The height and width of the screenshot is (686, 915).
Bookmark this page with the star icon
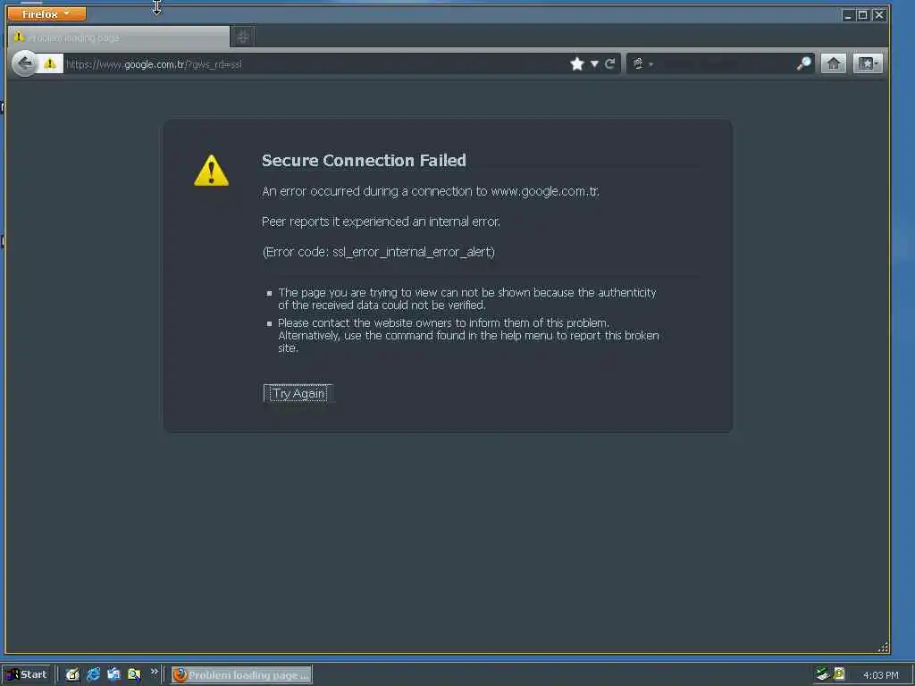click(x=577, y=63)
